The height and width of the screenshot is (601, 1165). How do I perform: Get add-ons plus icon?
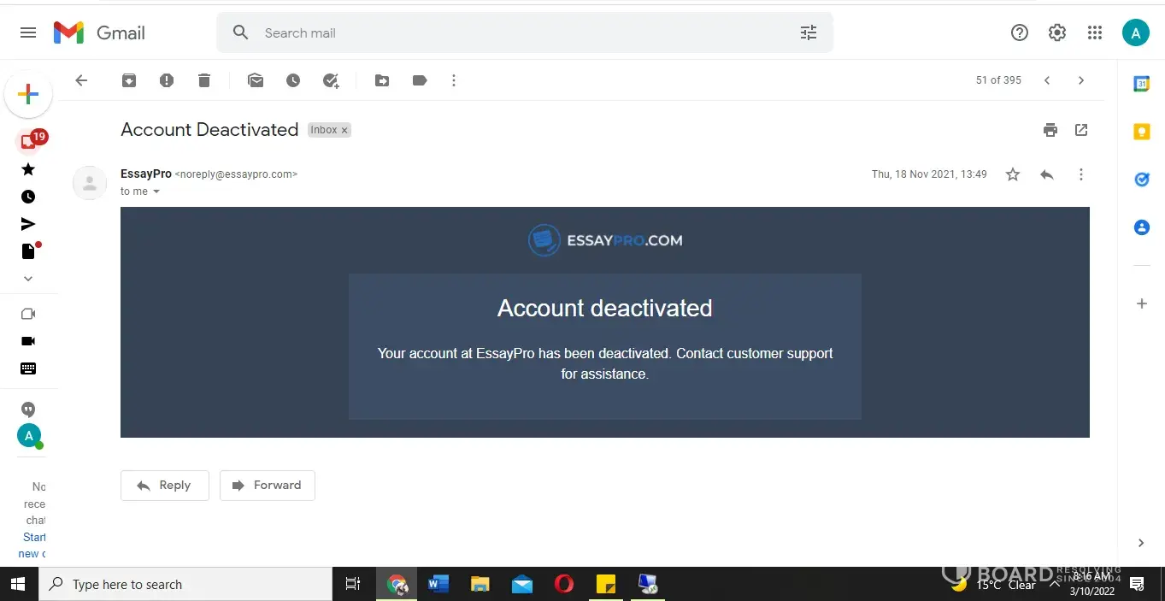click(x=1142, y=303)
